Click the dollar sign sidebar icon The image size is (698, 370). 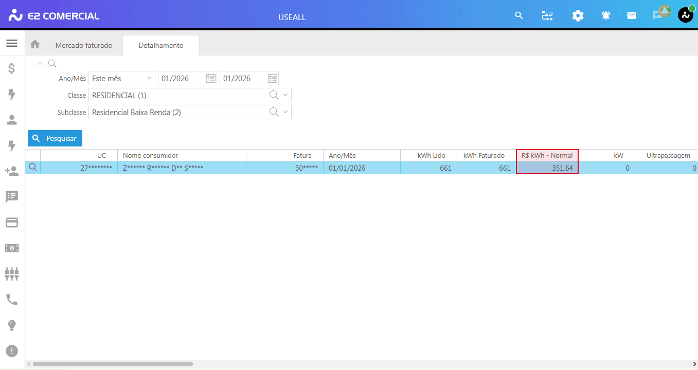[x=11, y=68]
